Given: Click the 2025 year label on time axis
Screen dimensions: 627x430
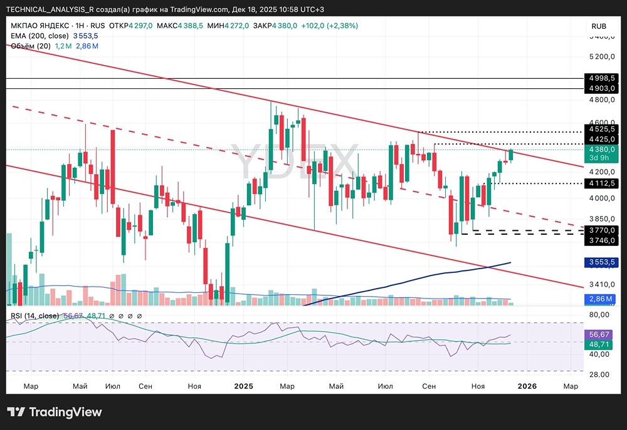Looking at the screenshot, I should pos(243,386).
